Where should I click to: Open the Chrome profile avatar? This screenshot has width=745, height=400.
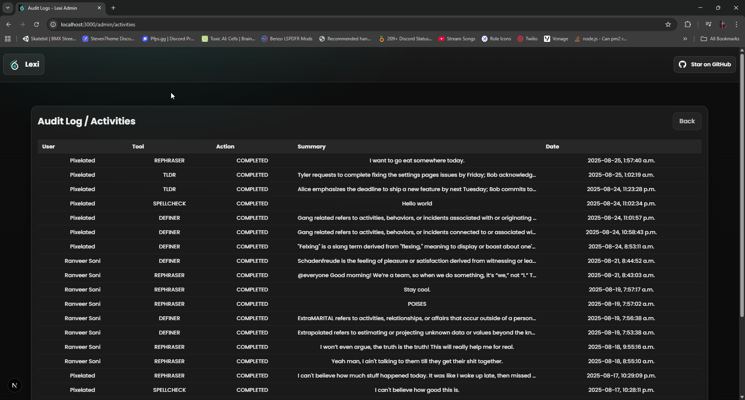(722, 24)
